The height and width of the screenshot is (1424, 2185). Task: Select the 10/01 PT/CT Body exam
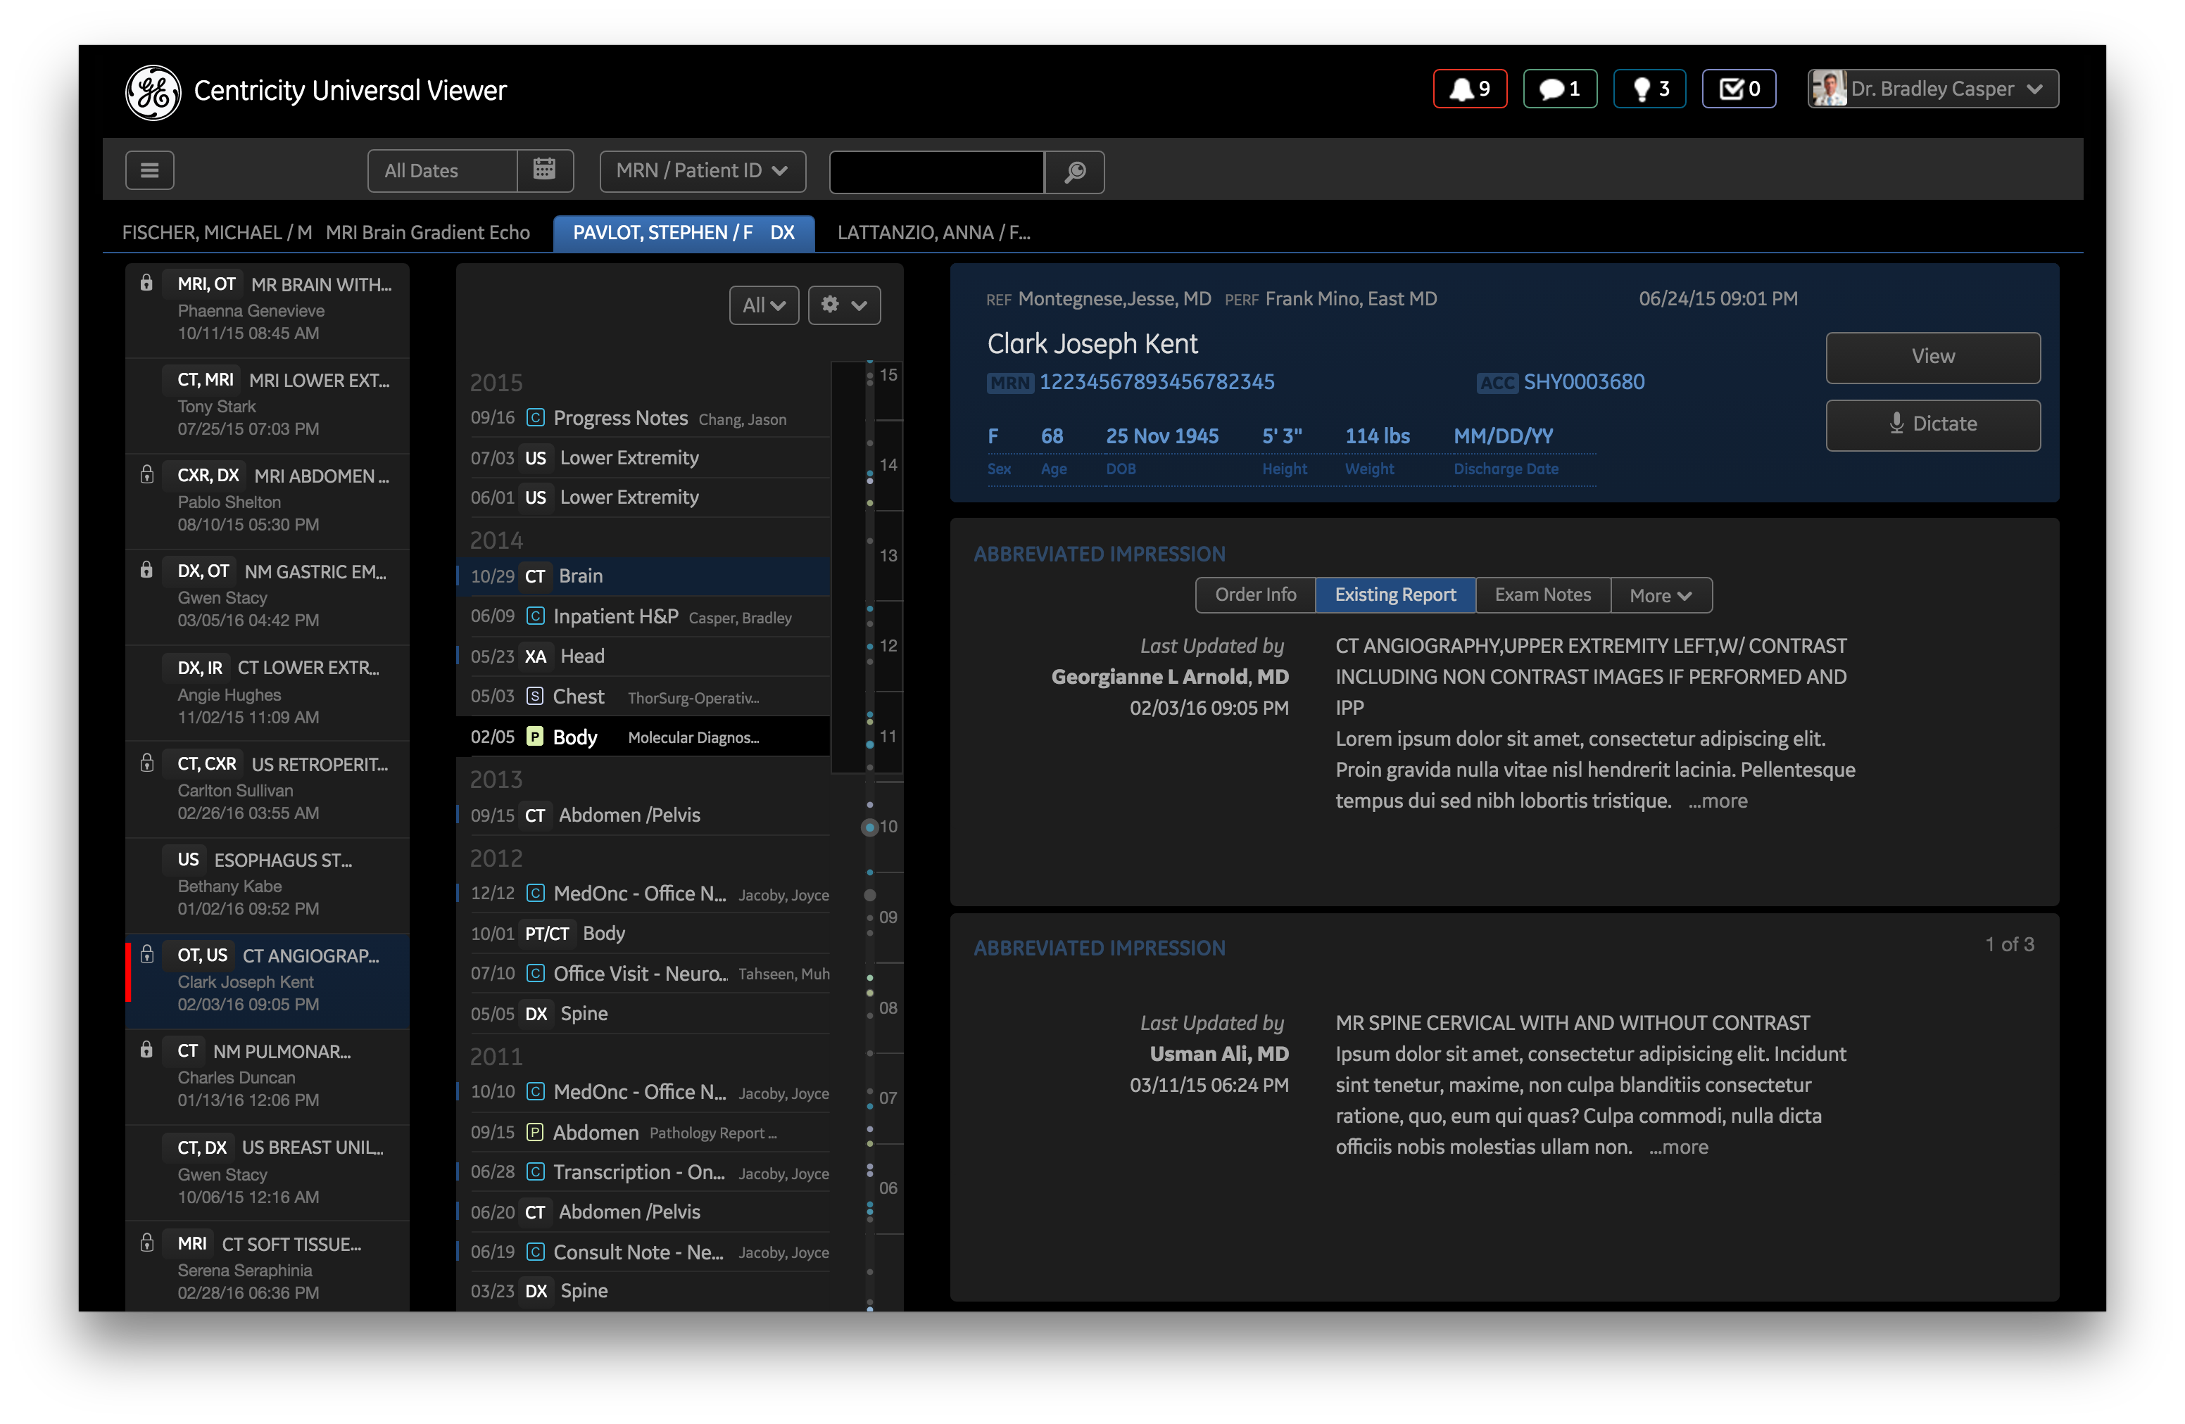[x=643, y=933]
